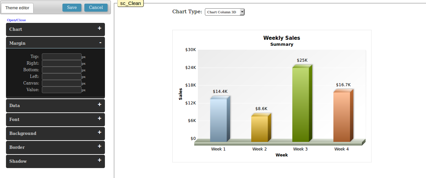Click the Save button
Screen dimensions: 426x178
click(72, 8)
